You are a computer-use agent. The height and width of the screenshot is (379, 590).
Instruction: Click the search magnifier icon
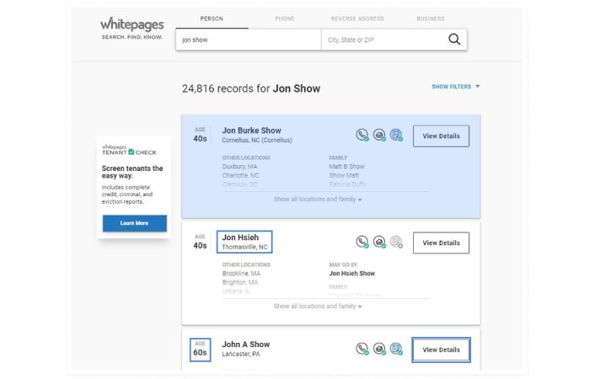[454, 39]
